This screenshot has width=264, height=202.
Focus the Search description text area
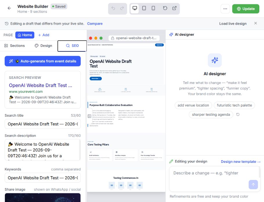point(43,150)
